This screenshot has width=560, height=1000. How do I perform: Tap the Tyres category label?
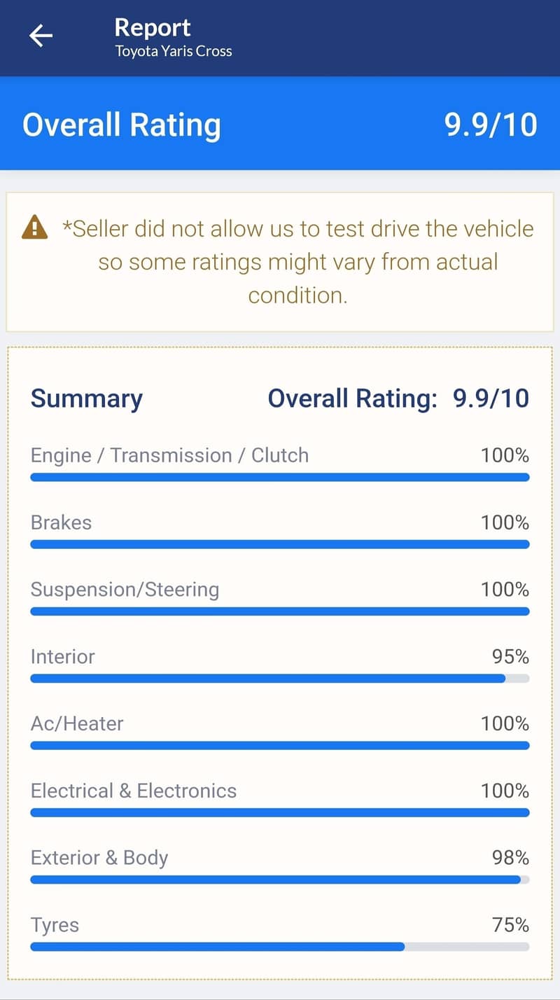click(55, 925)
